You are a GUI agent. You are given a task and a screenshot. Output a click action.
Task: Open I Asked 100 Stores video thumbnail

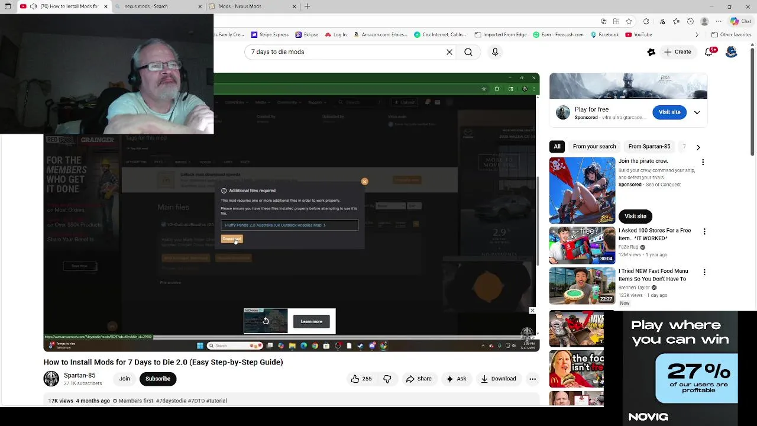pyautogui.click(x=582, y=245)
